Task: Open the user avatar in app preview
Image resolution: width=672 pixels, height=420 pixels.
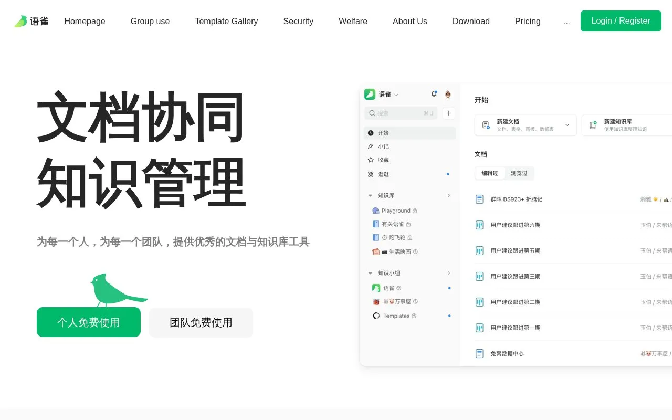Action: click(448, 94)
